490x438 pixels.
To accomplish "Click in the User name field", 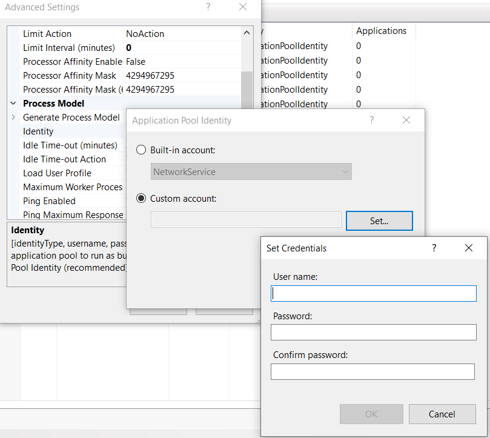I will pos(374,294).
